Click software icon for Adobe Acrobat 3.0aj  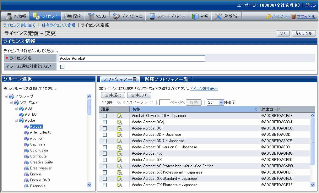pos(120,122)
